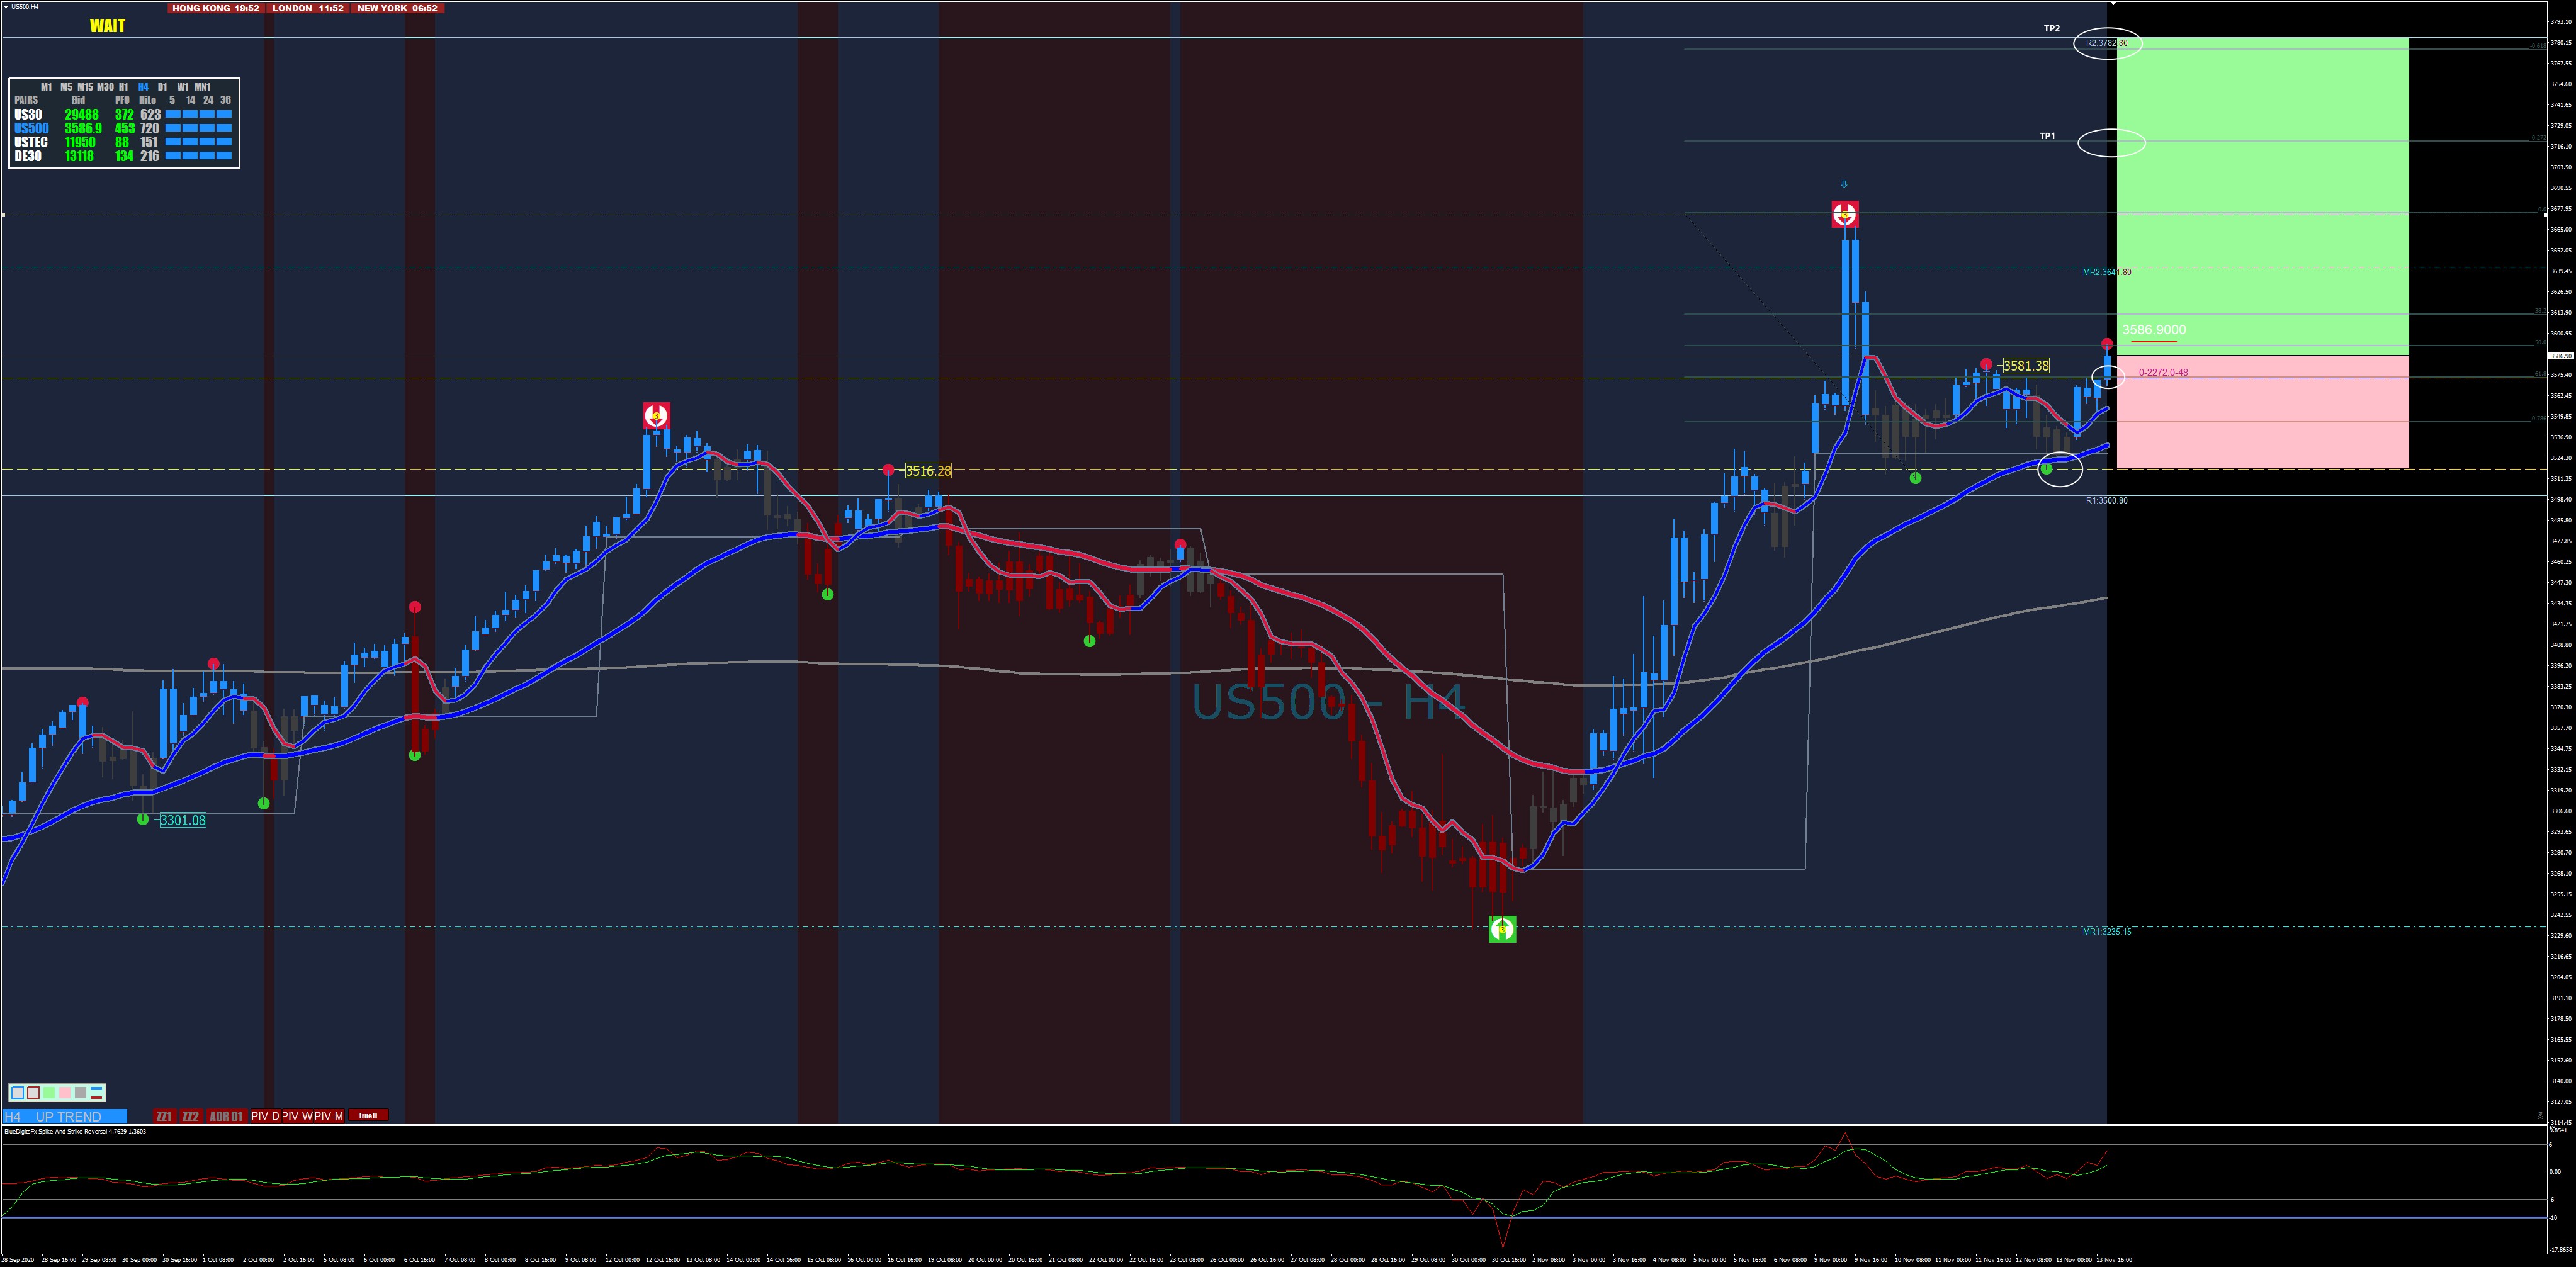Click the PIV-M monthly pivot button
Image resolution: width=2576 pixels, height=1267 pixels.
[x=329, y=1116]
